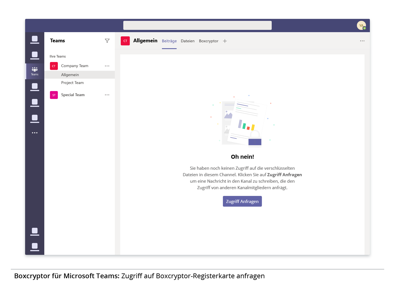
Task: Filter the teams list with funnel icon
Action: pos(107,41)
